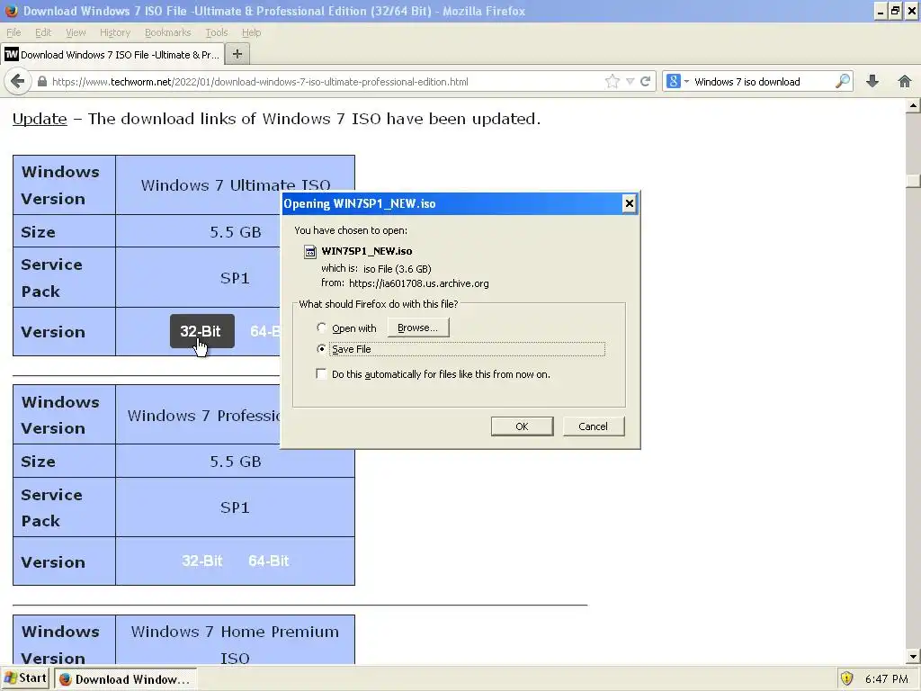Click the security shield tray icon

tap(846, 678)
